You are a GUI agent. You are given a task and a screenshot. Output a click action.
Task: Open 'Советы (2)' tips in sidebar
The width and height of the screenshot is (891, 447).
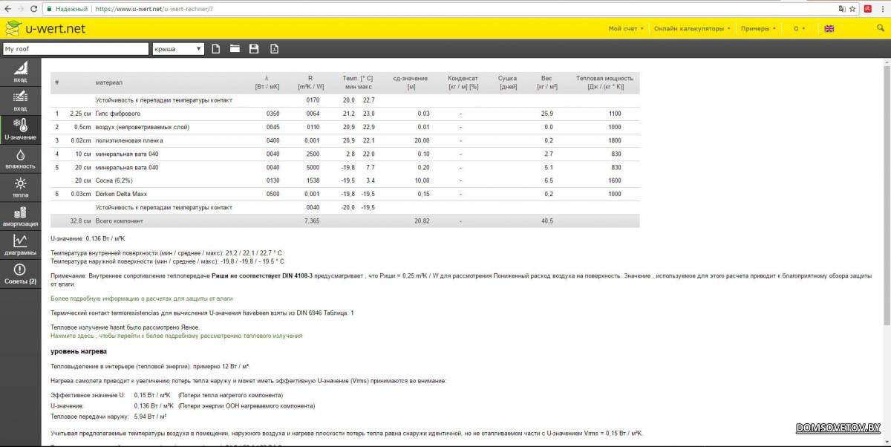pos(20,274)
